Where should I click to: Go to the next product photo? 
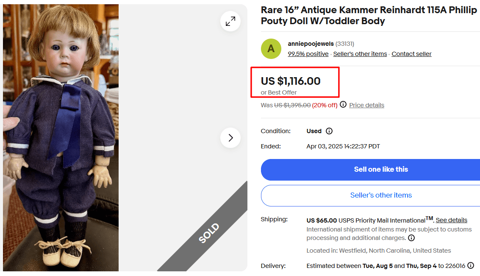pos(230,138)
